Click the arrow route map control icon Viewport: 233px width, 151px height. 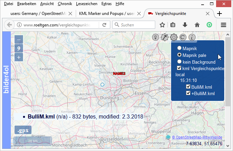pos(165,37)
